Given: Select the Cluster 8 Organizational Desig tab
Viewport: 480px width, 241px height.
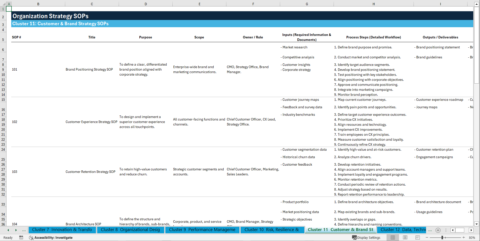Looking at the screenshot, I should [x=131, y=230].
